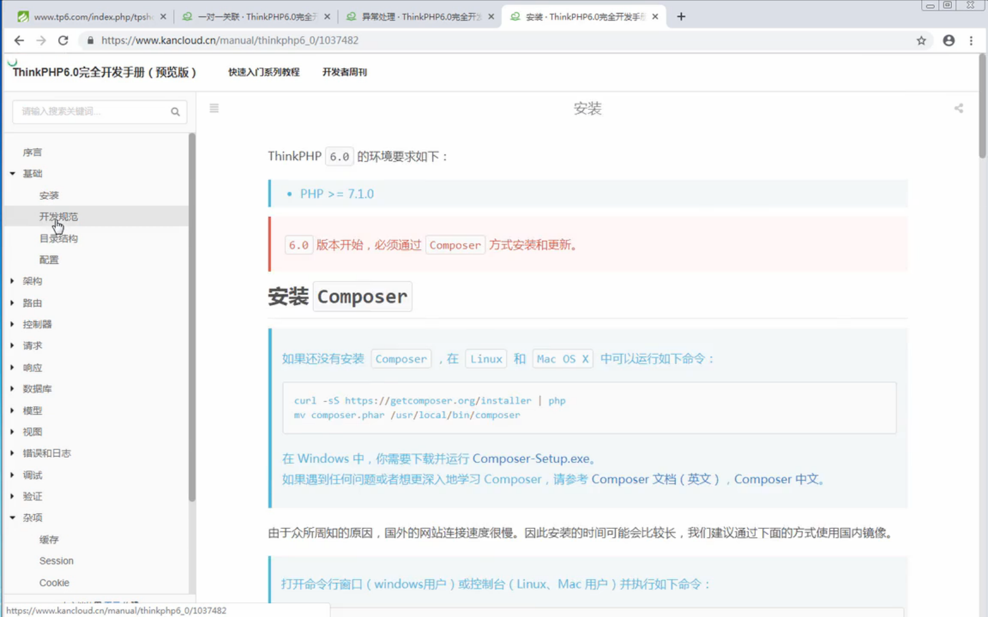The width and height of the screenshot is (988, 617).
Task: Expand the 验证 section arrow
Action: click(12, 496)
